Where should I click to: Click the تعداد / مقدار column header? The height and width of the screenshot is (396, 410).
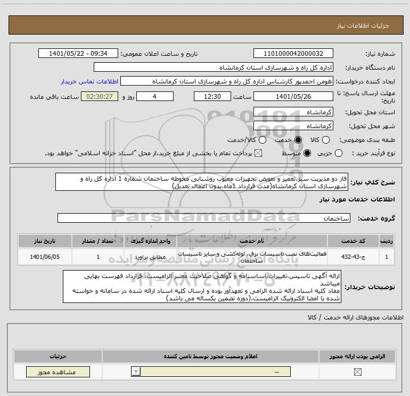point(98,241)
